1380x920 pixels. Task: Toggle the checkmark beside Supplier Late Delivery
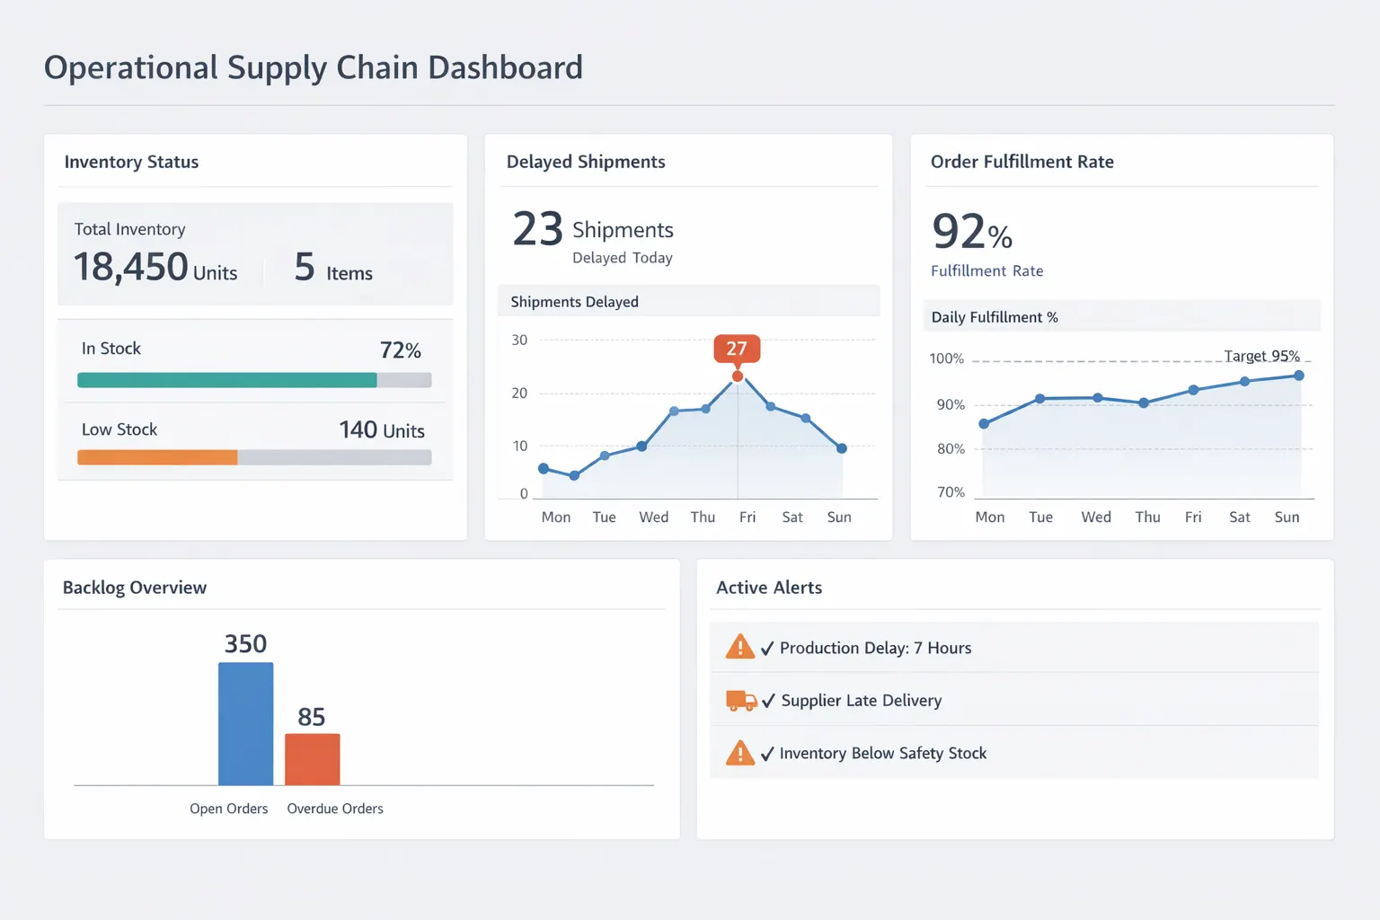click(768, 701)
